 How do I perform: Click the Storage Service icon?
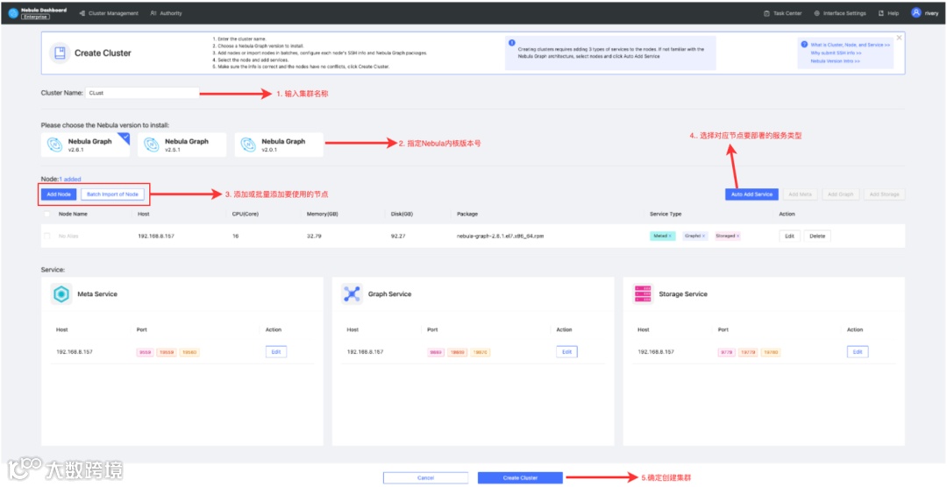tap(643, 294)
